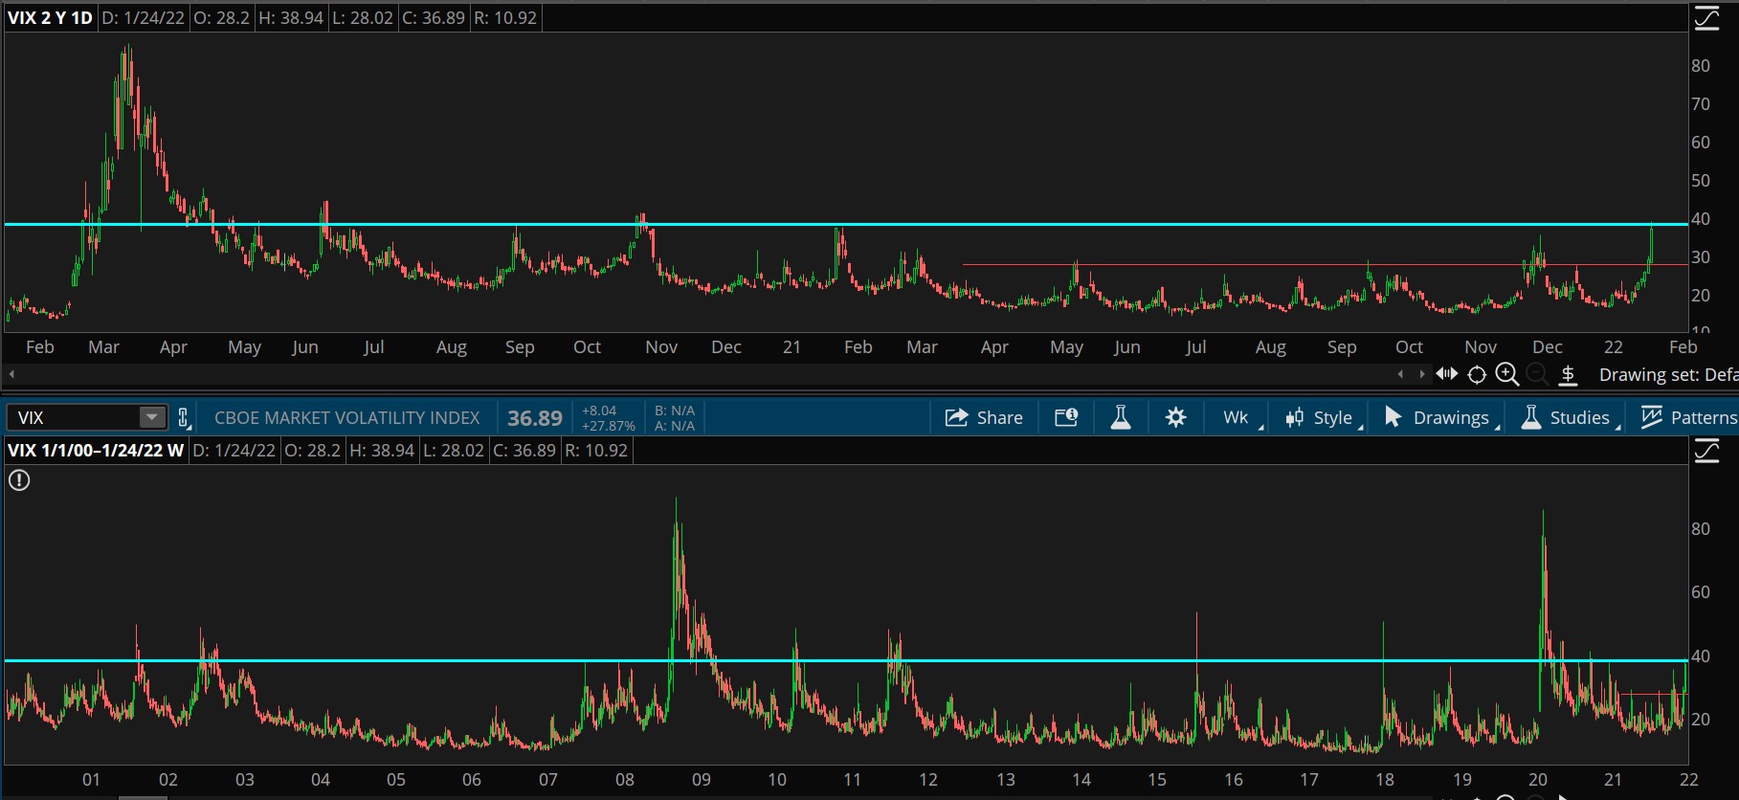The image size is (1739, 800).
Task: Click the 36.89 last price in toolbar
Action: tap(535, 418)
